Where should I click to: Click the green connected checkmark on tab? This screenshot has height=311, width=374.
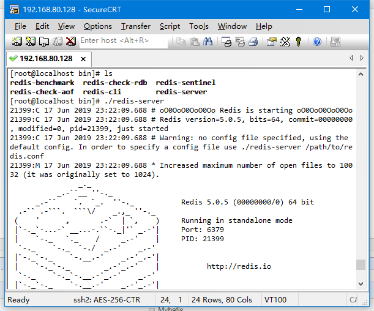13,58
